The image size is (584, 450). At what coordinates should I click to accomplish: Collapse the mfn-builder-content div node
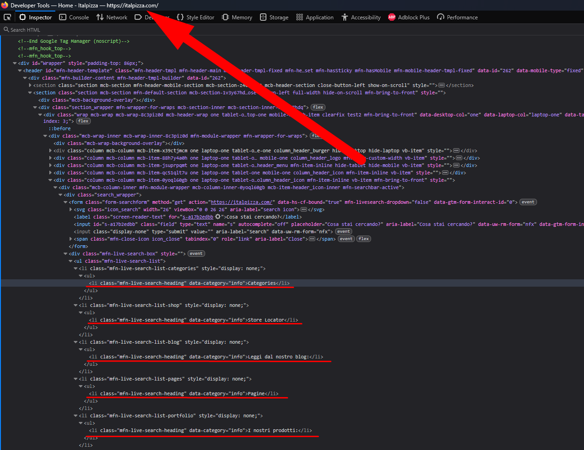pos(25,78)
